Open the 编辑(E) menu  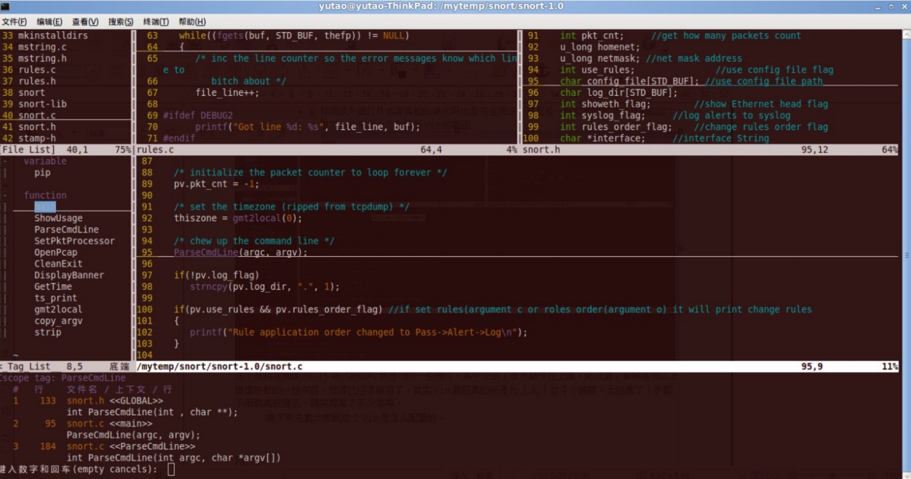(x=50, y=21)
